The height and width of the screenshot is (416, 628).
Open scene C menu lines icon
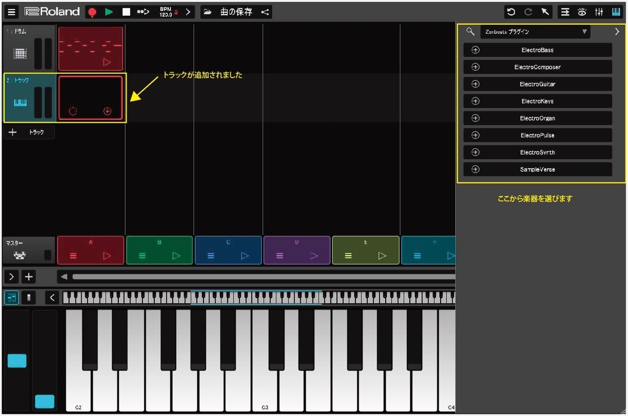(x=210, y=256)
